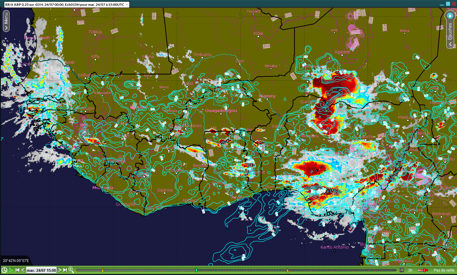Click the second orange triangle marker on timeline
This screenshot has width=457, height=275.
coord(288,270)
